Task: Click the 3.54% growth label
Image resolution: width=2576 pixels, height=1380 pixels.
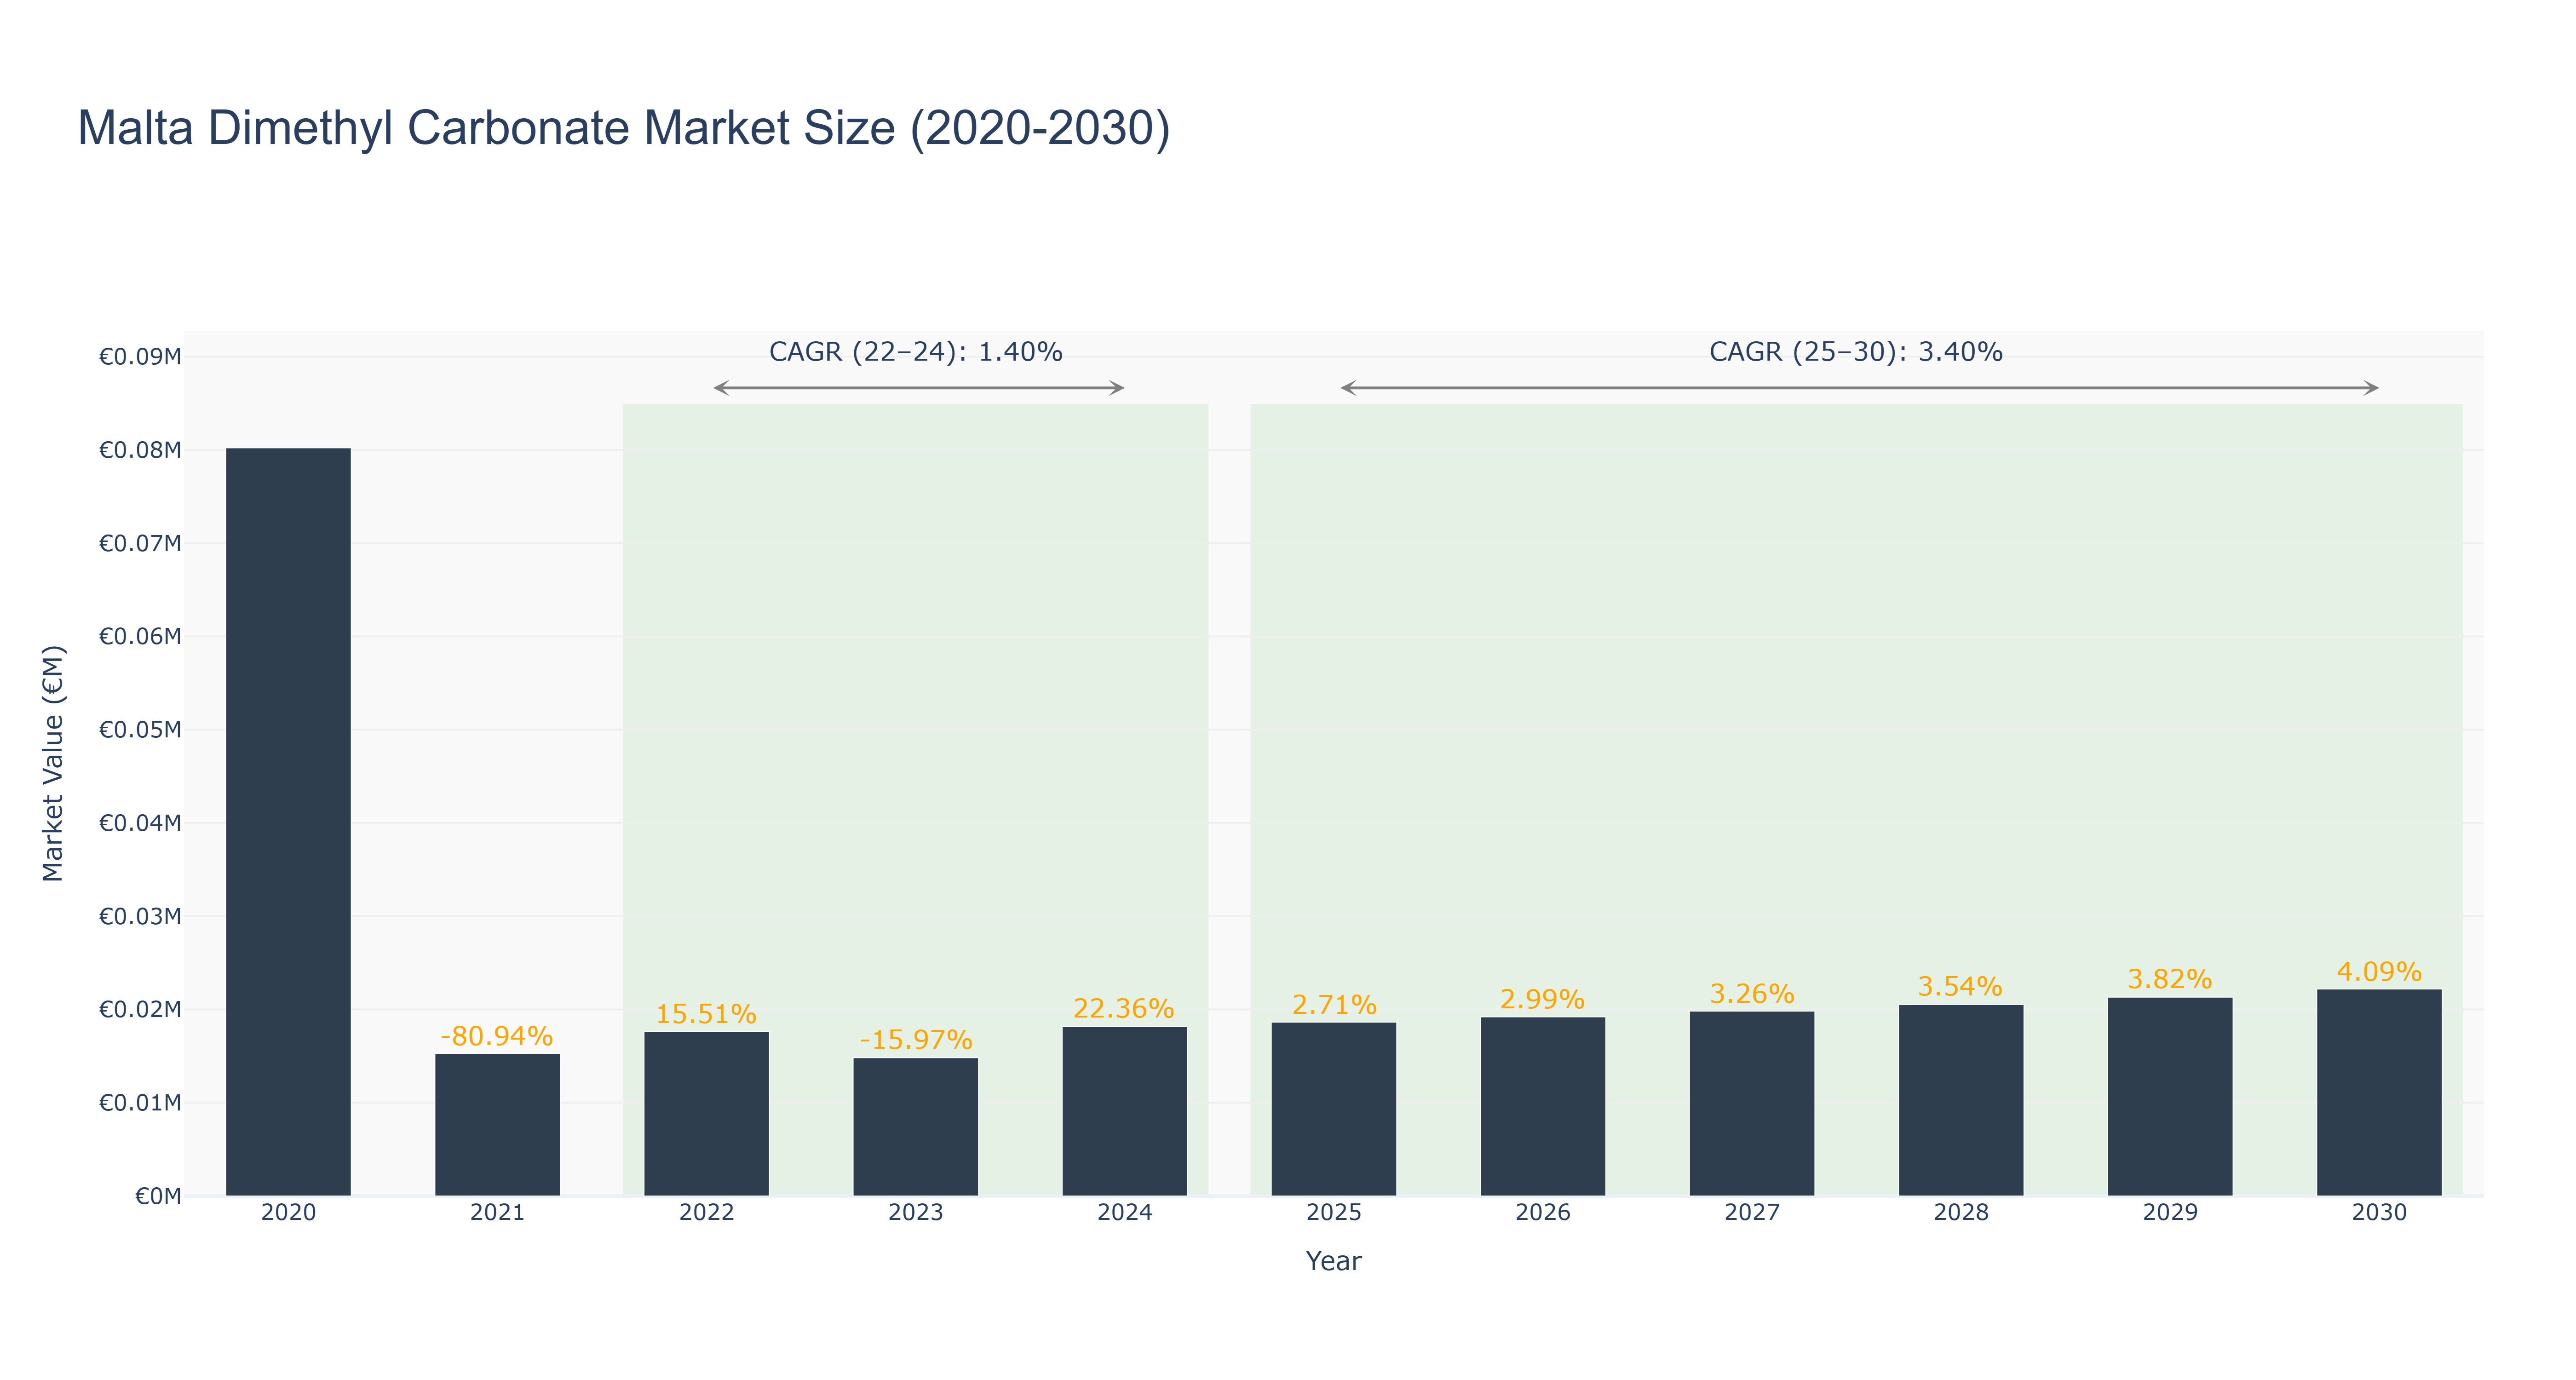Action: pyautogui.click(x=1960, y=987)
